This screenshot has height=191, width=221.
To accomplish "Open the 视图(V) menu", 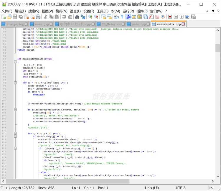I will coord(47,11).
